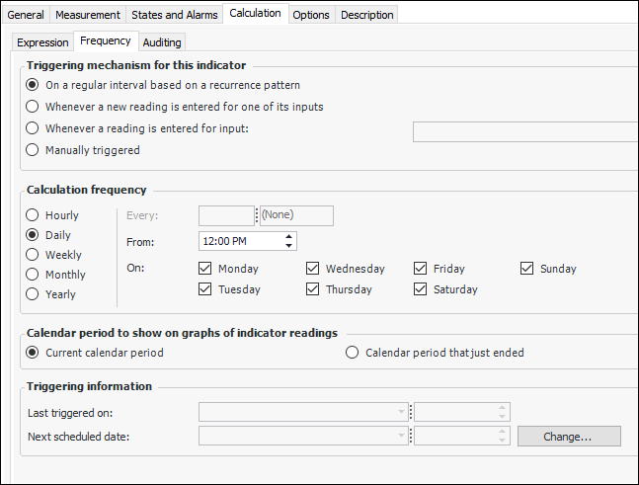
Task: Select Calendar period that just ended
Action: (353, 353)
